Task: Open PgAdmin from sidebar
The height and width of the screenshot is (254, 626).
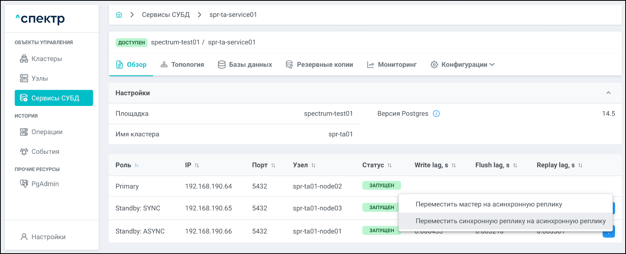Action: coord(45,184)
